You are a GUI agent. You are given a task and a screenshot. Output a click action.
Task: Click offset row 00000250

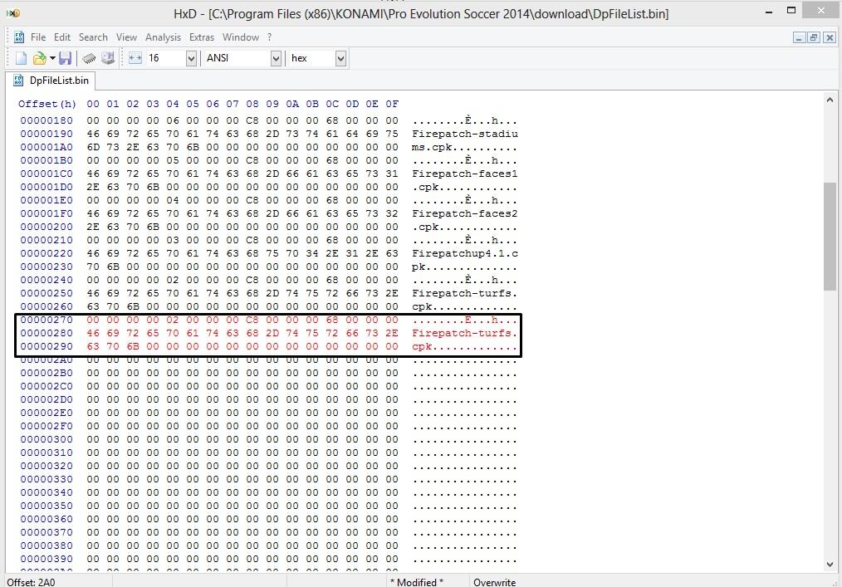(x=47, y=293)
